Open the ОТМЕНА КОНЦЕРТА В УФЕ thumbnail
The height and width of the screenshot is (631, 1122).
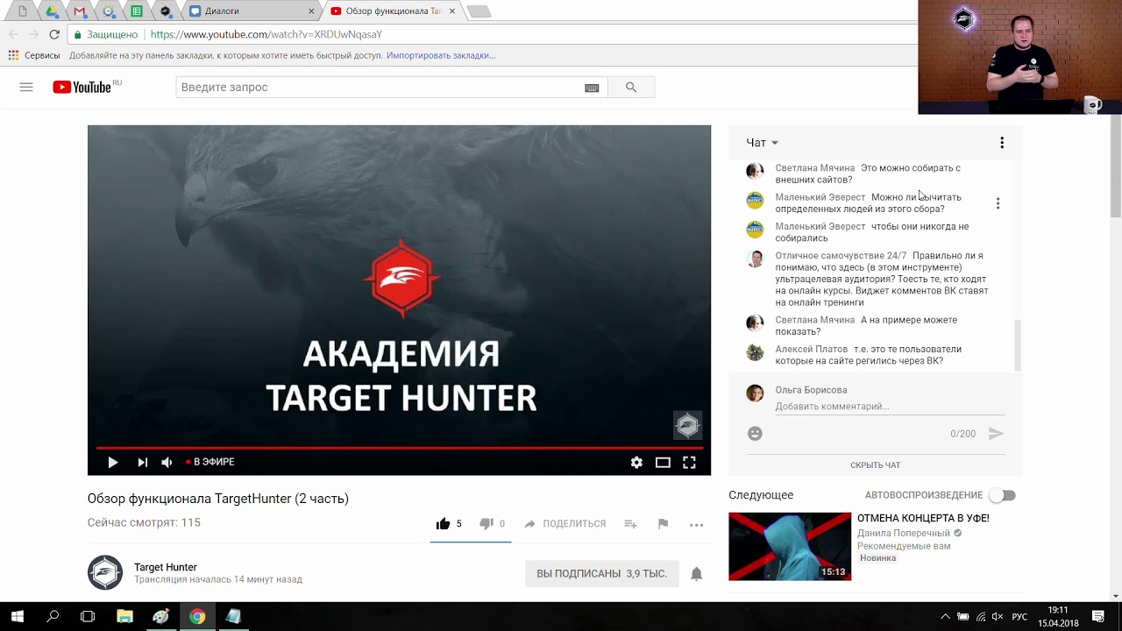tap(790, 546)
